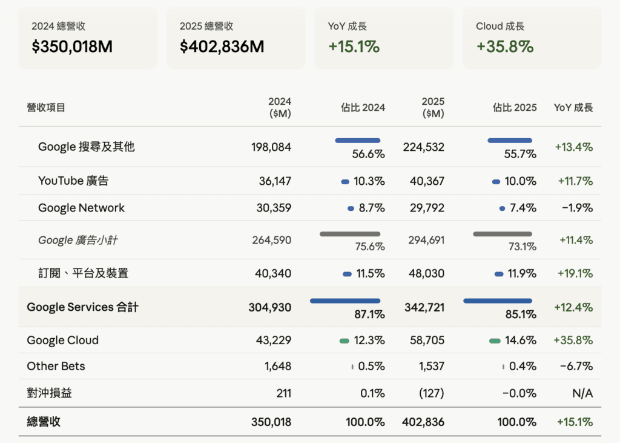Click the (127) cell
The image size is (620, 443).
click(431, 393)
